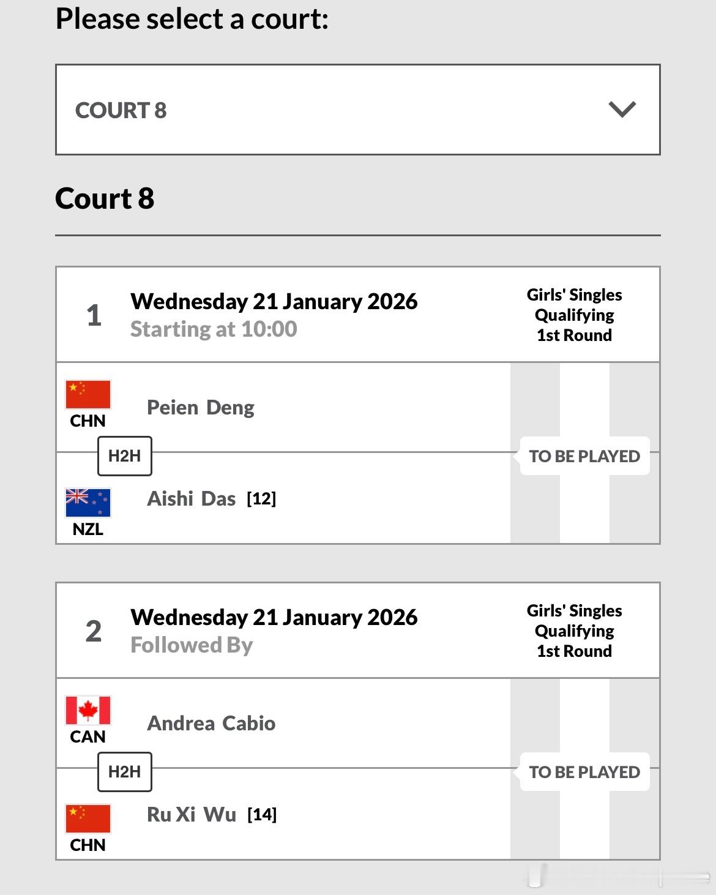Viewport: 716px width, 895px height.
Task: Click seed number [14] next to Wu
Action: [262, 815]
